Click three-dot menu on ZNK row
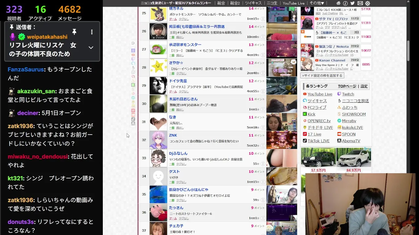 coord(263,146)
